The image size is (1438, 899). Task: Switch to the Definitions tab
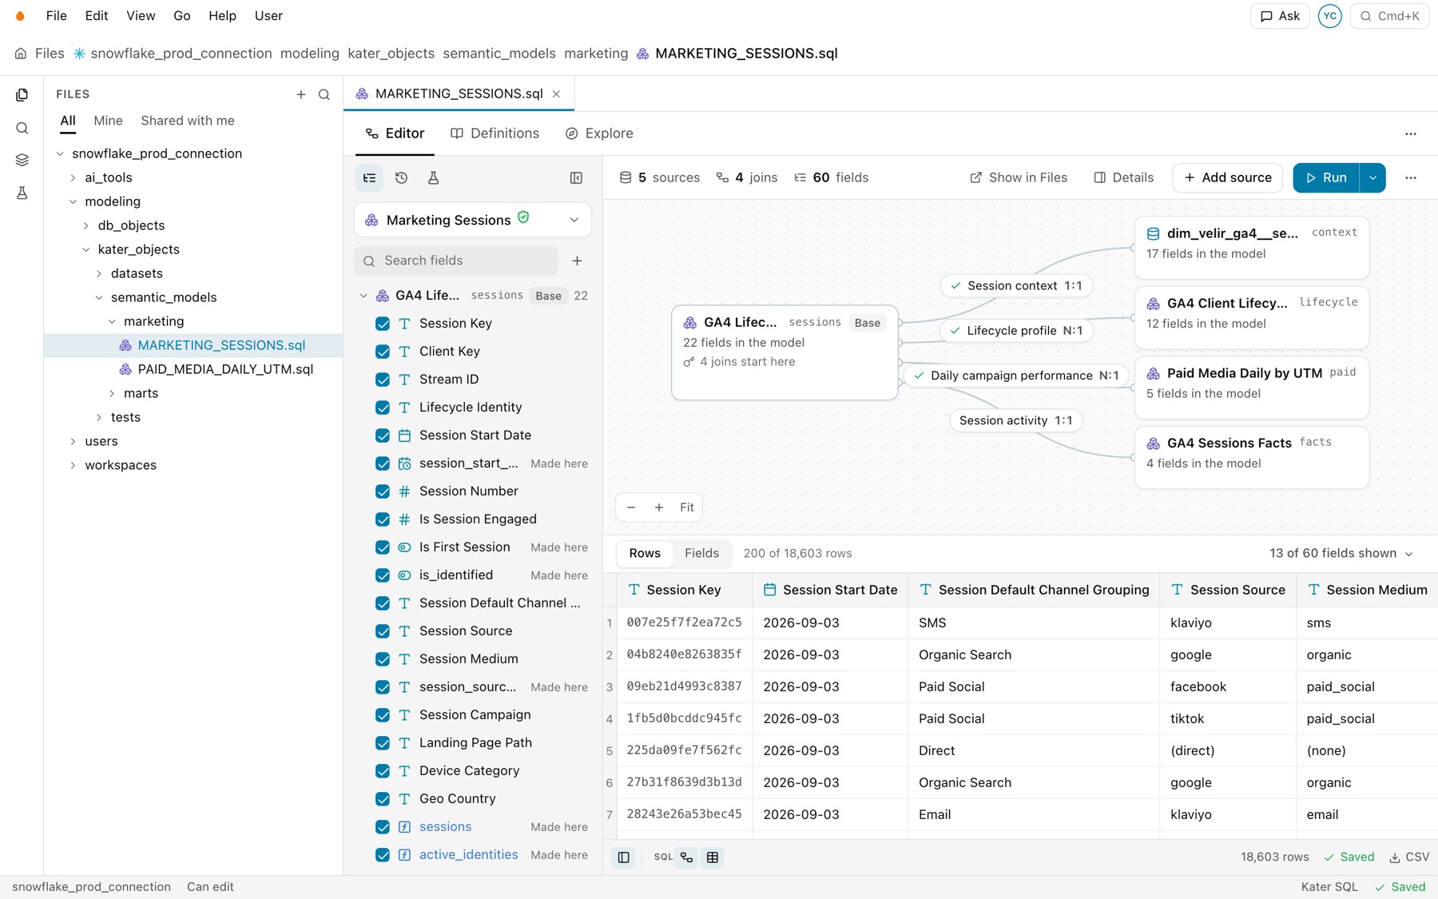[495, 133]
